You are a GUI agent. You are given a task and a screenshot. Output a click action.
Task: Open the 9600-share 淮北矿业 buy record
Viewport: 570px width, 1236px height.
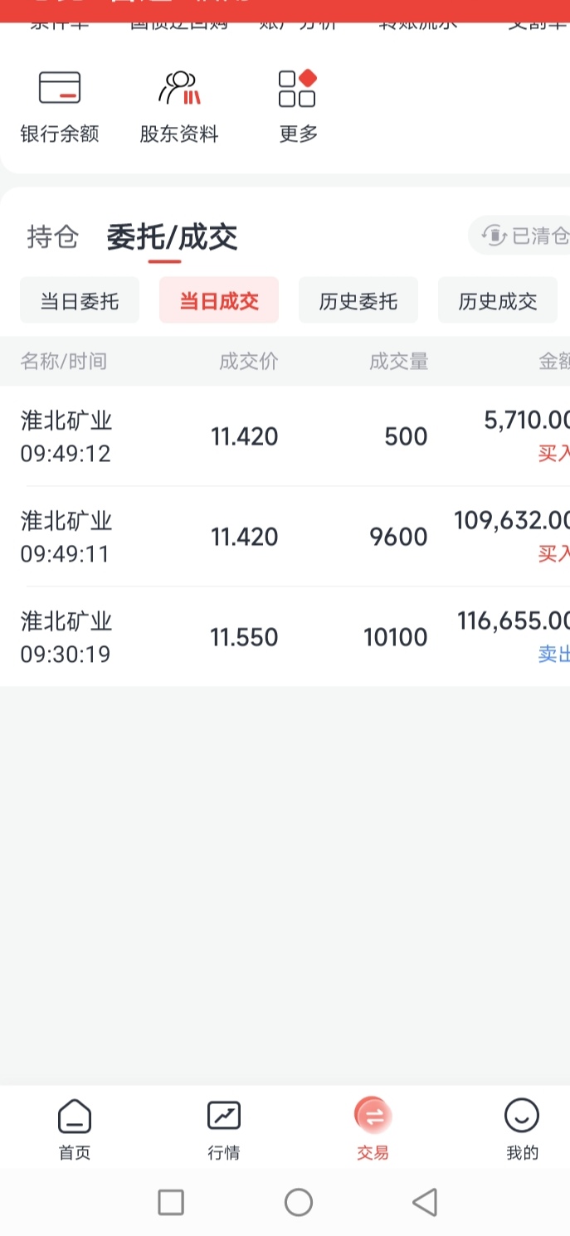click(x=285, y=537)
